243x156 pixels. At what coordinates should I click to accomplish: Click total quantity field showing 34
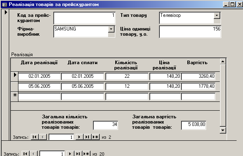click(x=106, y=125)
